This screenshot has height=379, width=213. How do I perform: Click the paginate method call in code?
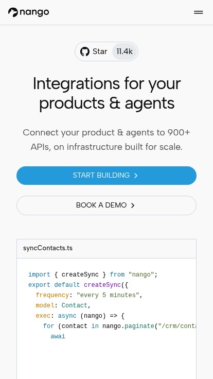pos(139,326)
